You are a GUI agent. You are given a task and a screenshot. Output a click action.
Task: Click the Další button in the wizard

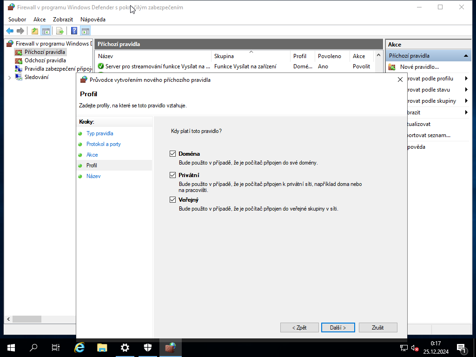pyautogui.click(x=338, y=327)
